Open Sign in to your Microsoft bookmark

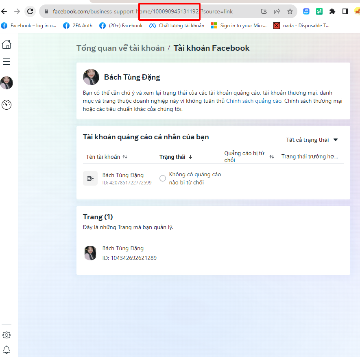pyautogui.click(x=238, y=26)
